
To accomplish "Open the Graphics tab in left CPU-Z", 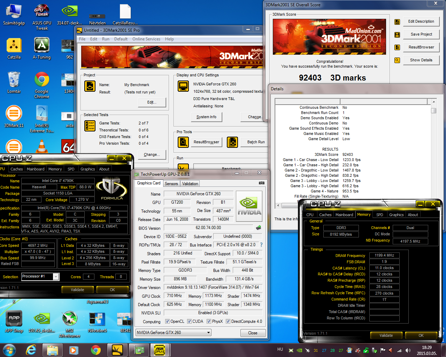I will pyautogui.click(x=88, y=169).
